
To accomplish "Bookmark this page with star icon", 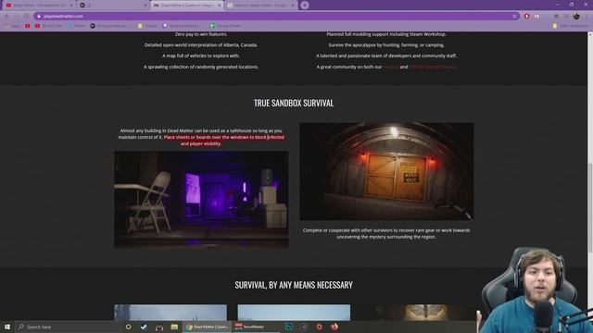I will pyautogui.click(x=514, y=17).
